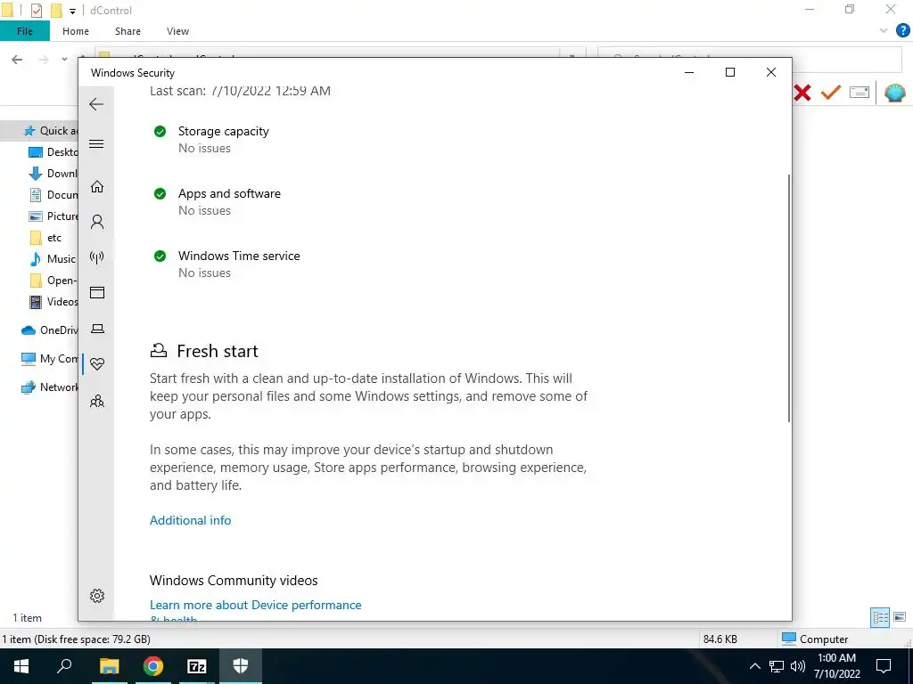This screenshot has height=684, width=913.
Task: Open the Home page in Windows Security
Action: 97,186
